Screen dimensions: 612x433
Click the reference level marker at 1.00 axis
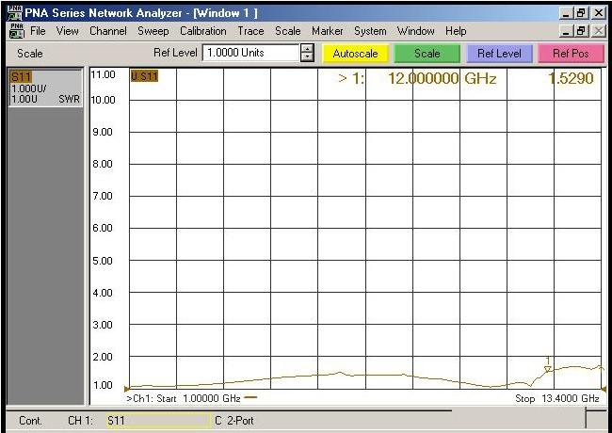point(126,389)
